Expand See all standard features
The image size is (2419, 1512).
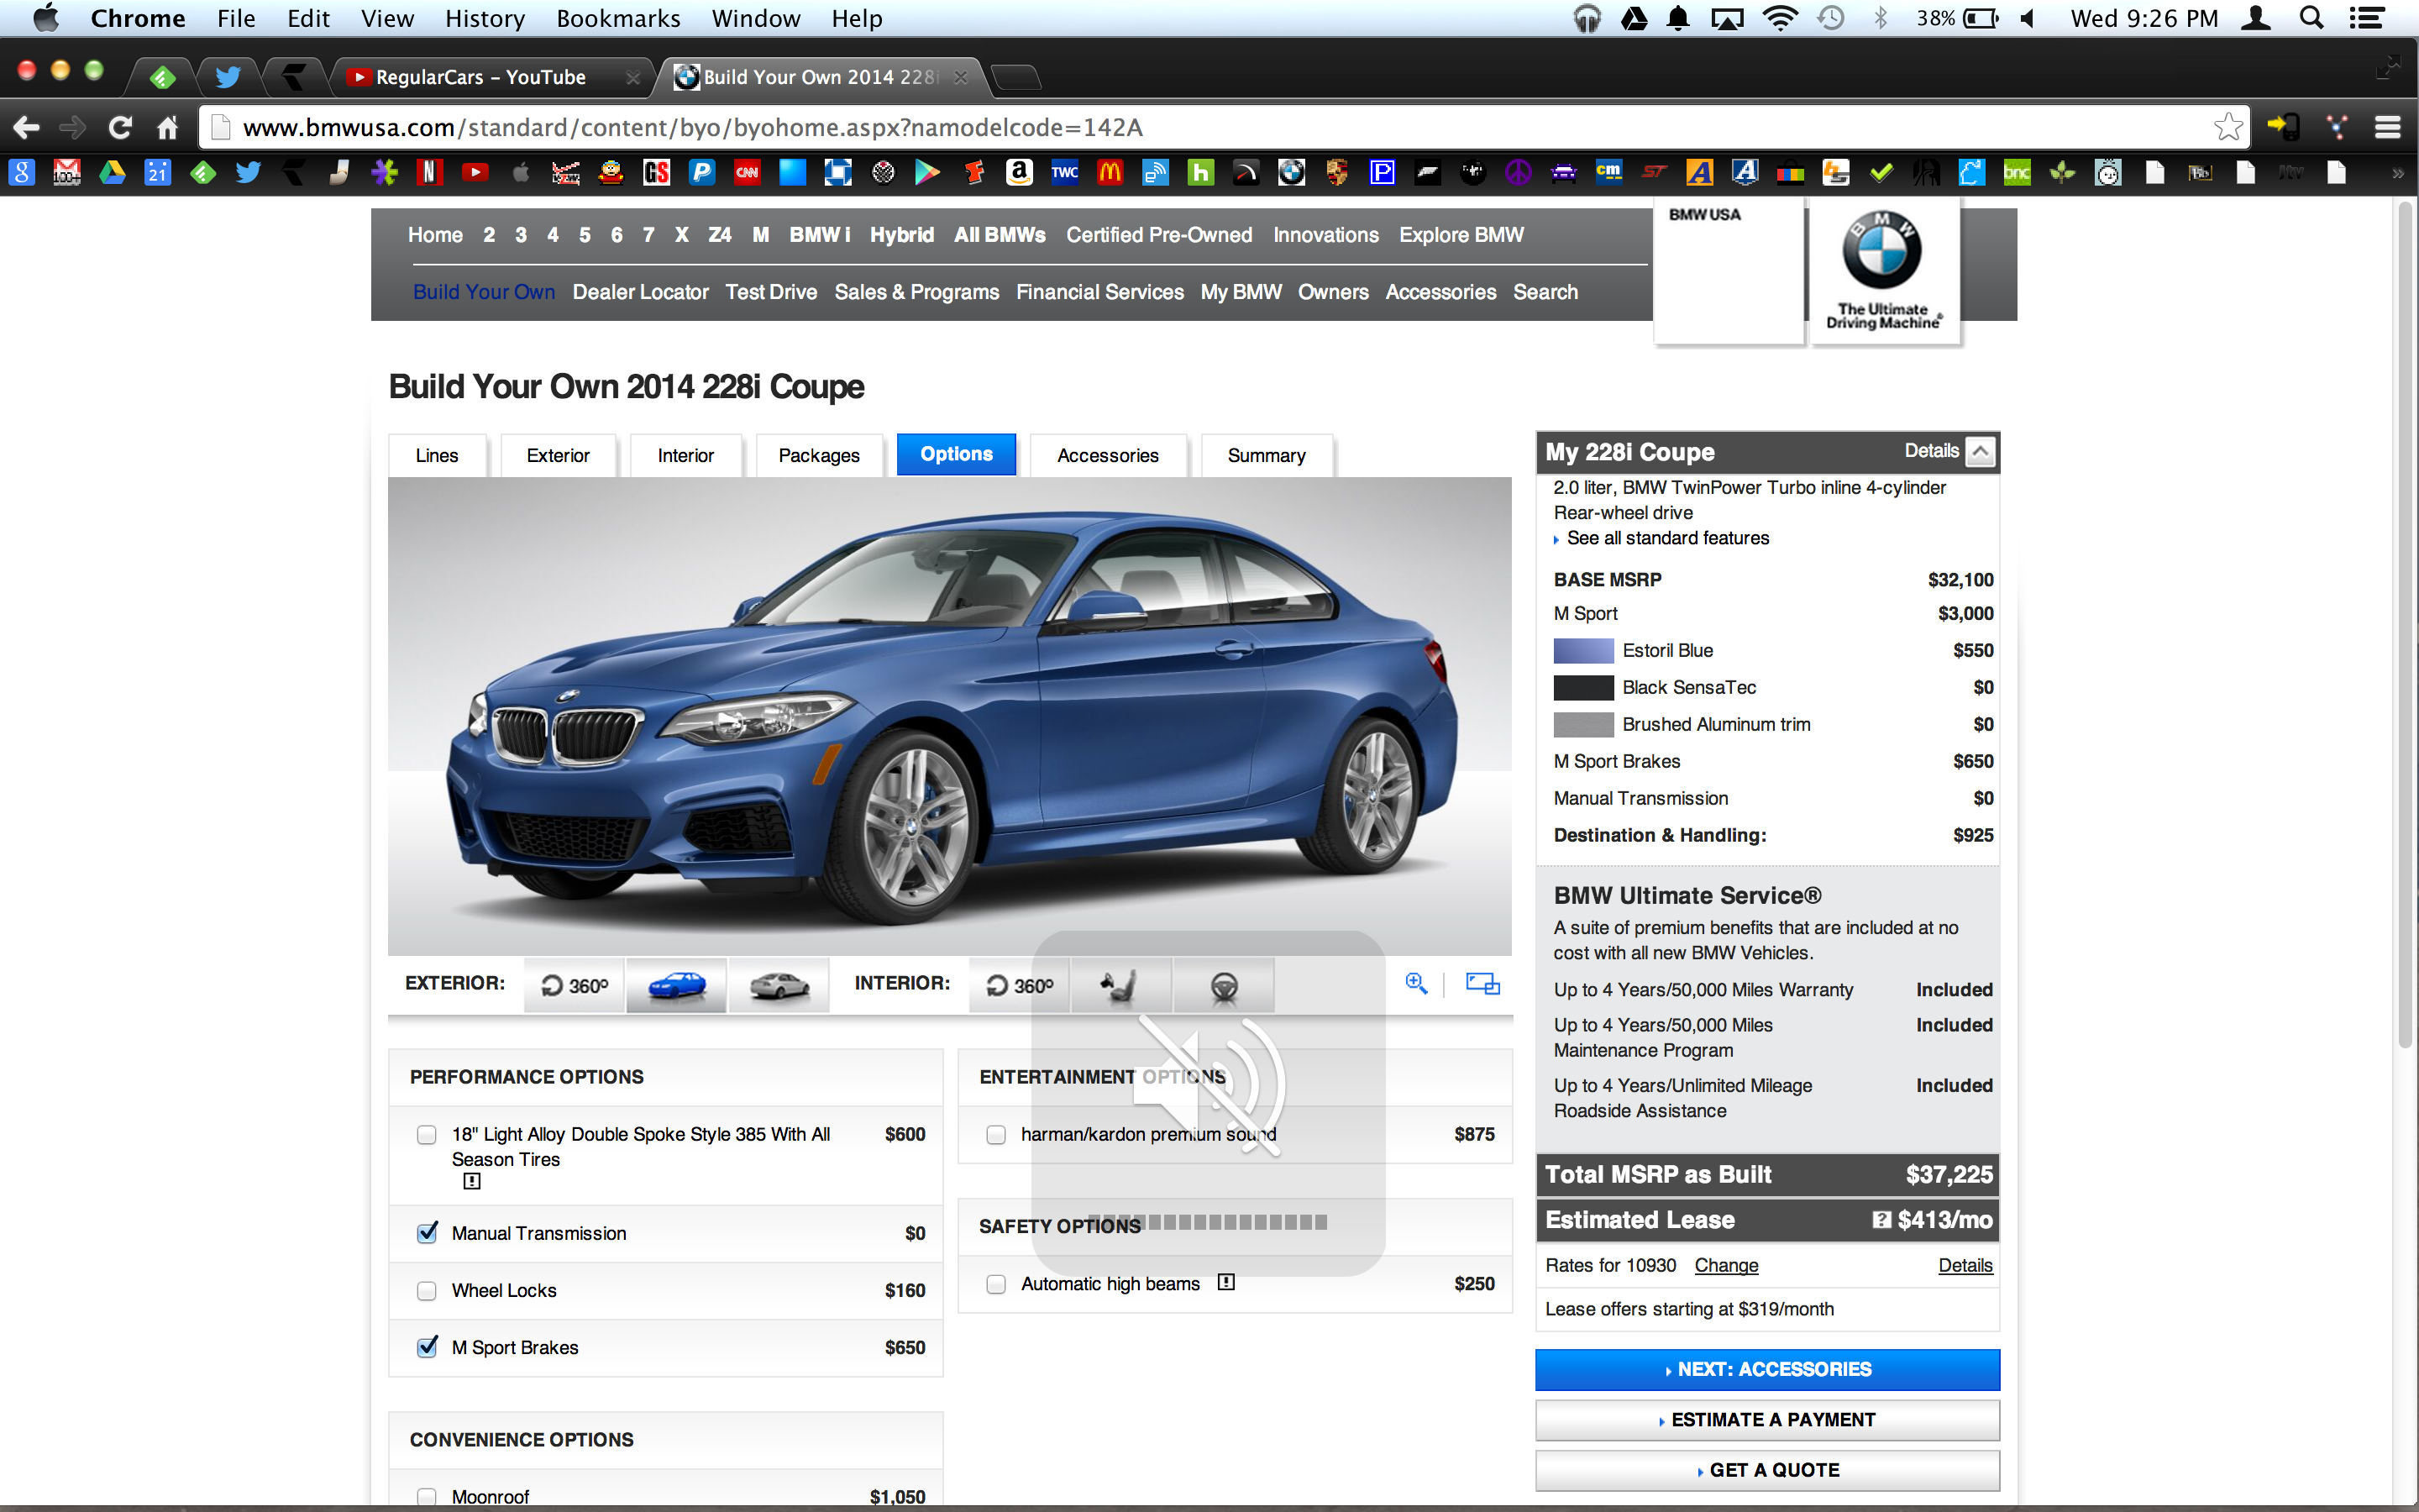[x=1667, y=538]
